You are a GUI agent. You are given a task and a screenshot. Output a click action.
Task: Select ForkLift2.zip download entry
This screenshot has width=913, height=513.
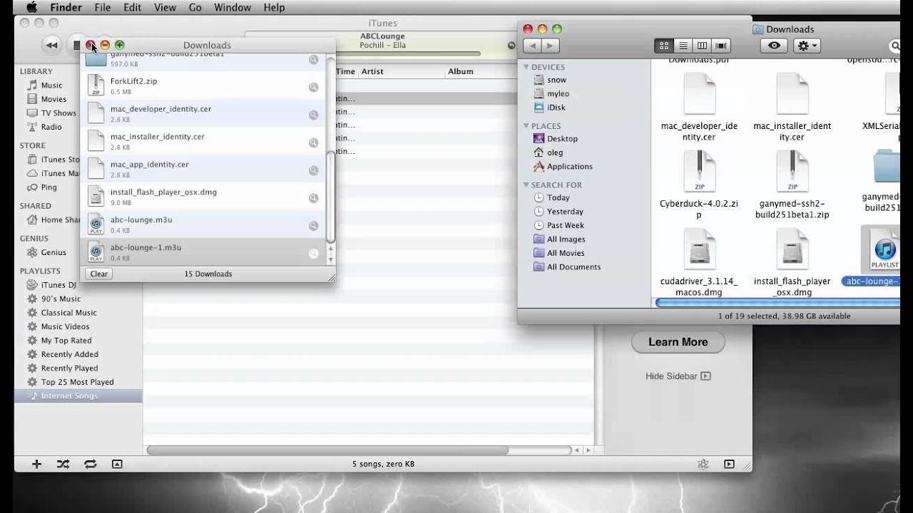click(203, 86)
